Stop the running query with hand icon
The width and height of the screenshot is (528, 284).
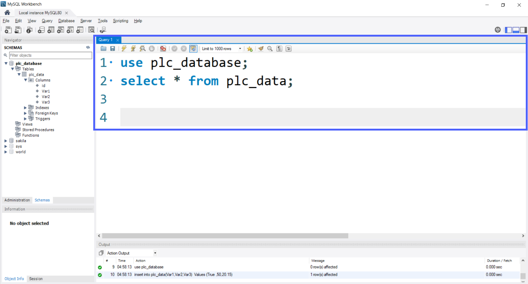152,48
